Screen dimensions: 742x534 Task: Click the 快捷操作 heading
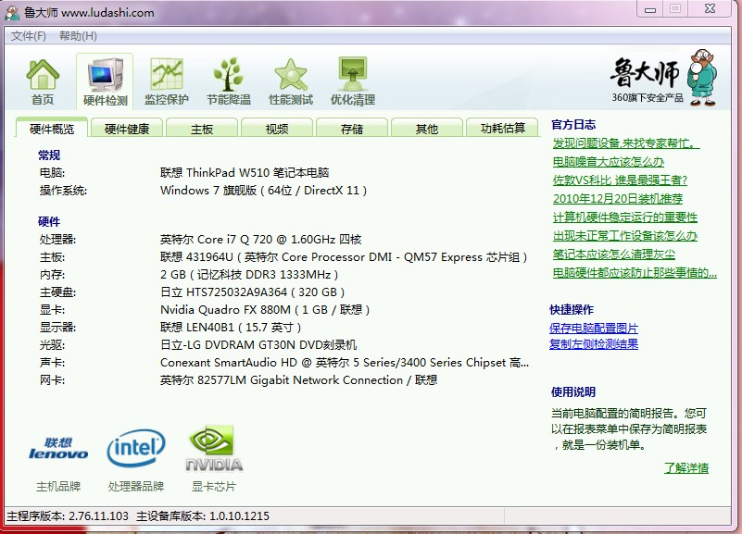pyautogui.click(x=572, y=309)
